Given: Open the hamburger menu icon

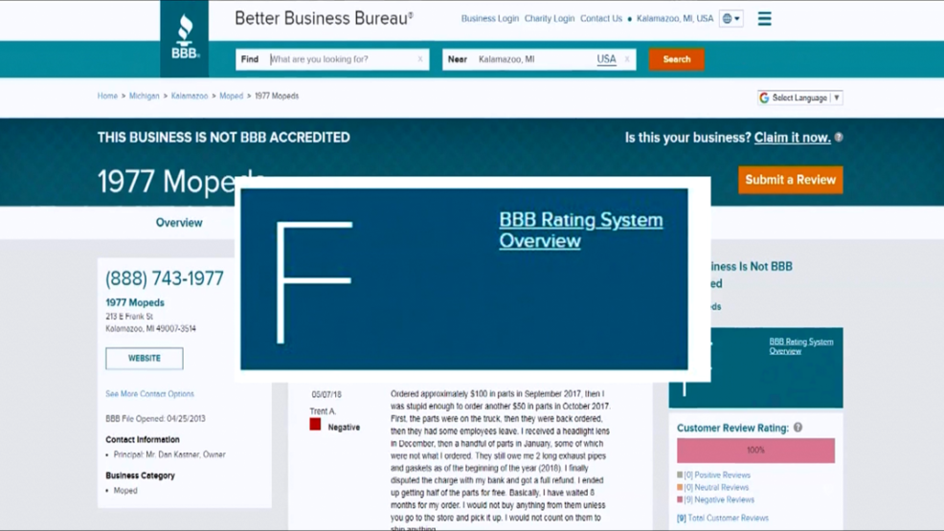Looking at the screenshot, I should point(765,18).
